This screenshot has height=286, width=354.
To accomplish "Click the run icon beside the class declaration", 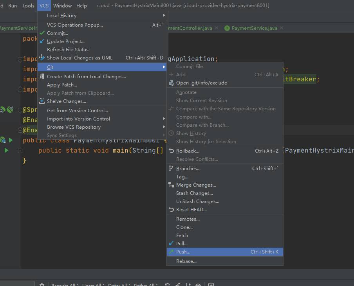I will 11,140.
